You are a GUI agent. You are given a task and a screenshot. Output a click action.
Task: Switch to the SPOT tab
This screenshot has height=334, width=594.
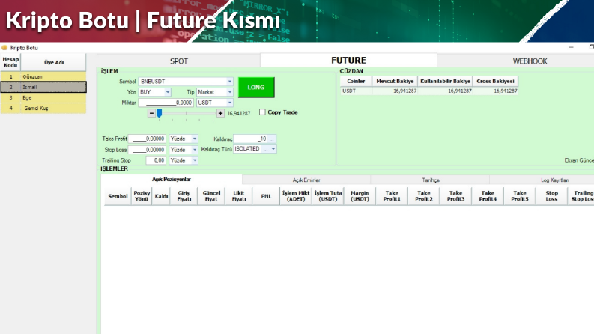pos(178,61)
